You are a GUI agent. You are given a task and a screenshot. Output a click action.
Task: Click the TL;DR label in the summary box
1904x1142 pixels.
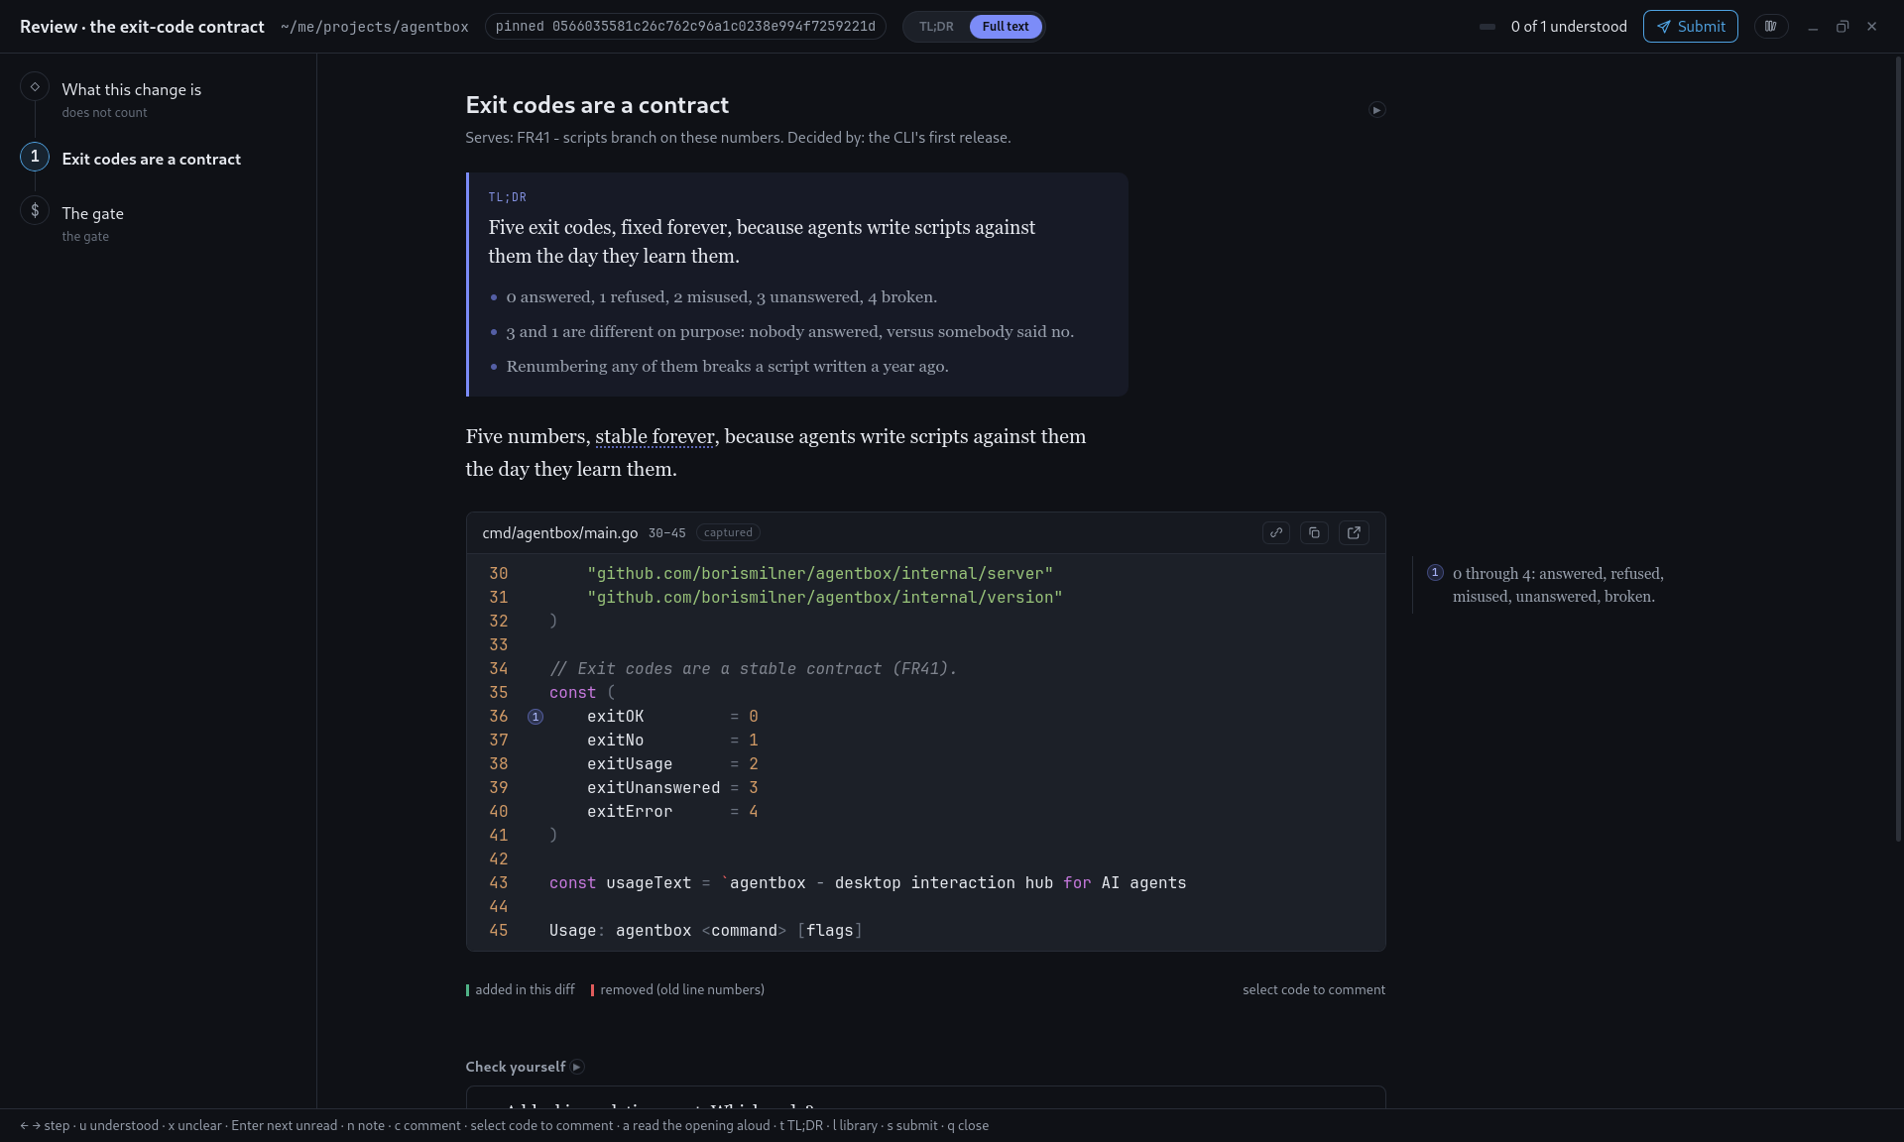[x=507, y=197]
